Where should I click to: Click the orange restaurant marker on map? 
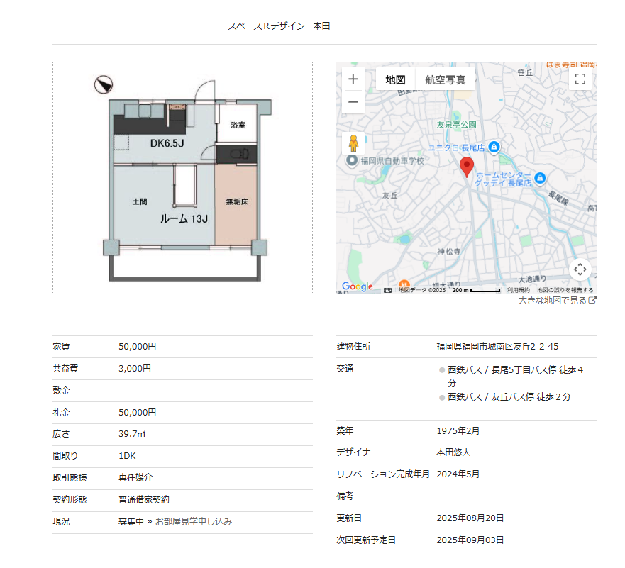pyautogui.click(x=404, y=284)
